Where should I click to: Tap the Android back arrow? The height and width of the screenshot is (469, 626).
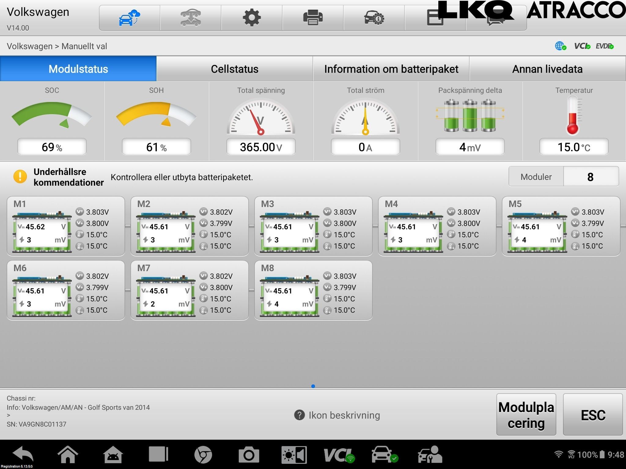click(23, 454)
